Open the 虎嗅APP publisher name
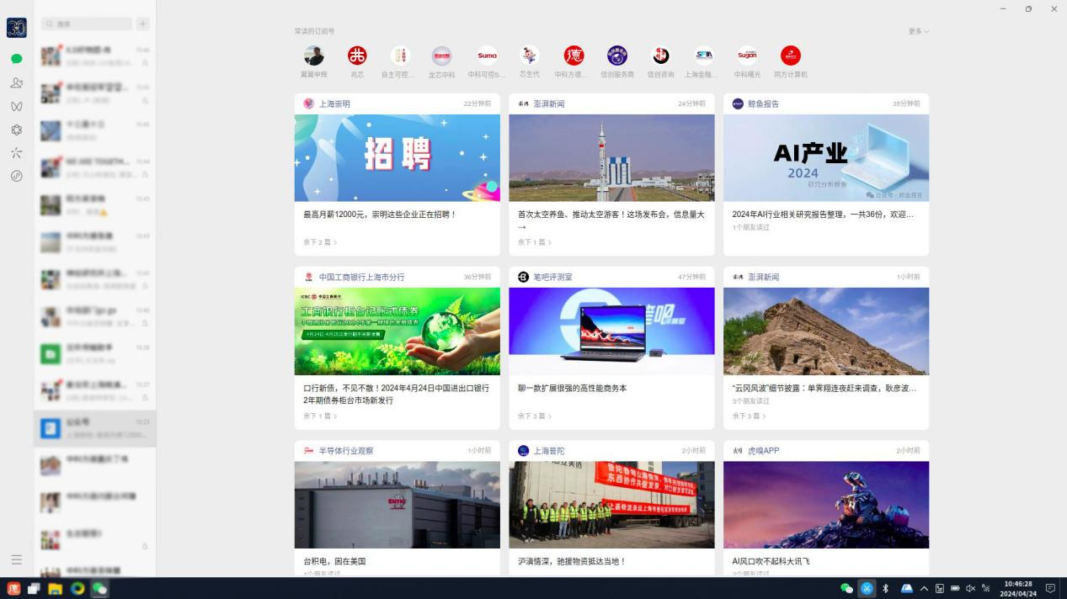The image size is (1067, 599). tap(764, 451)
